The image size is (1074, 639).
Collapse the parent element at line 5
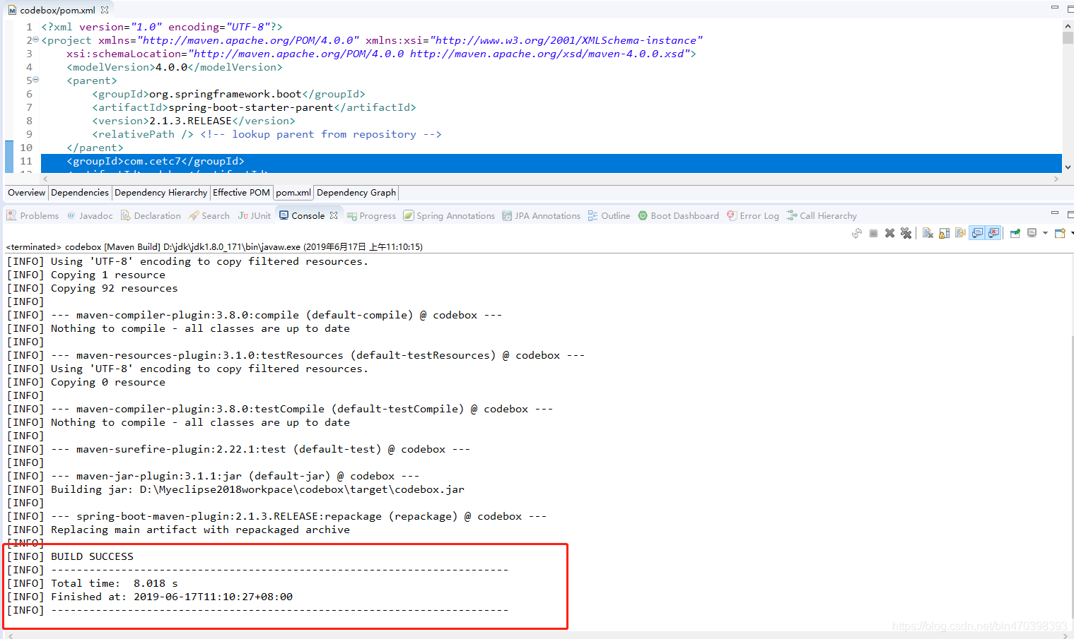(35, 80)
